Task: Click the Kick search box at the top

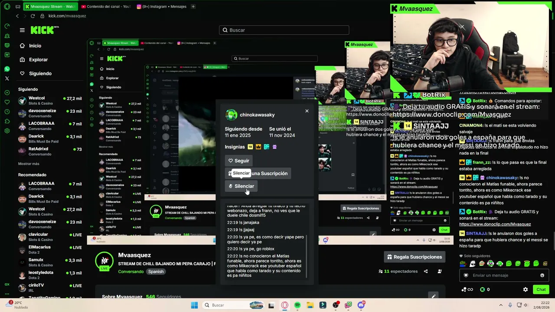Action: [284, 30]
